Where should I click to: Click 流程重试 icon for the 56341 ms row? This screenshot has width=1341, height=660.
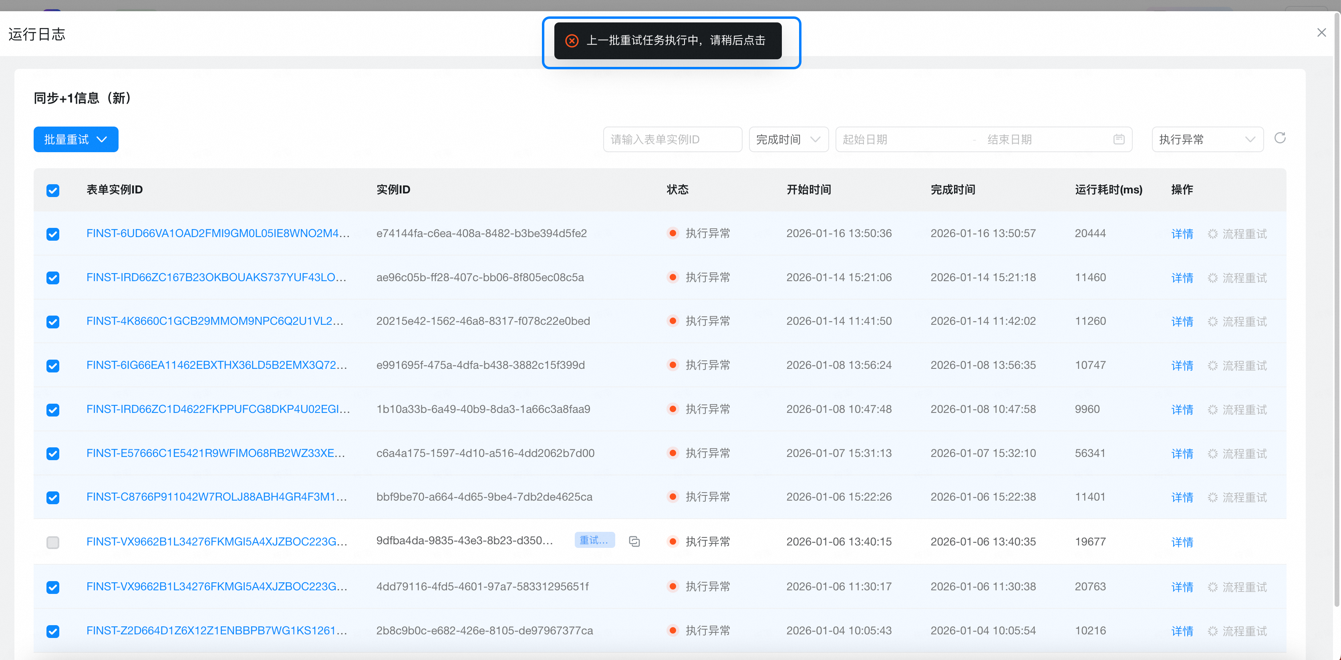(1212, 453)
